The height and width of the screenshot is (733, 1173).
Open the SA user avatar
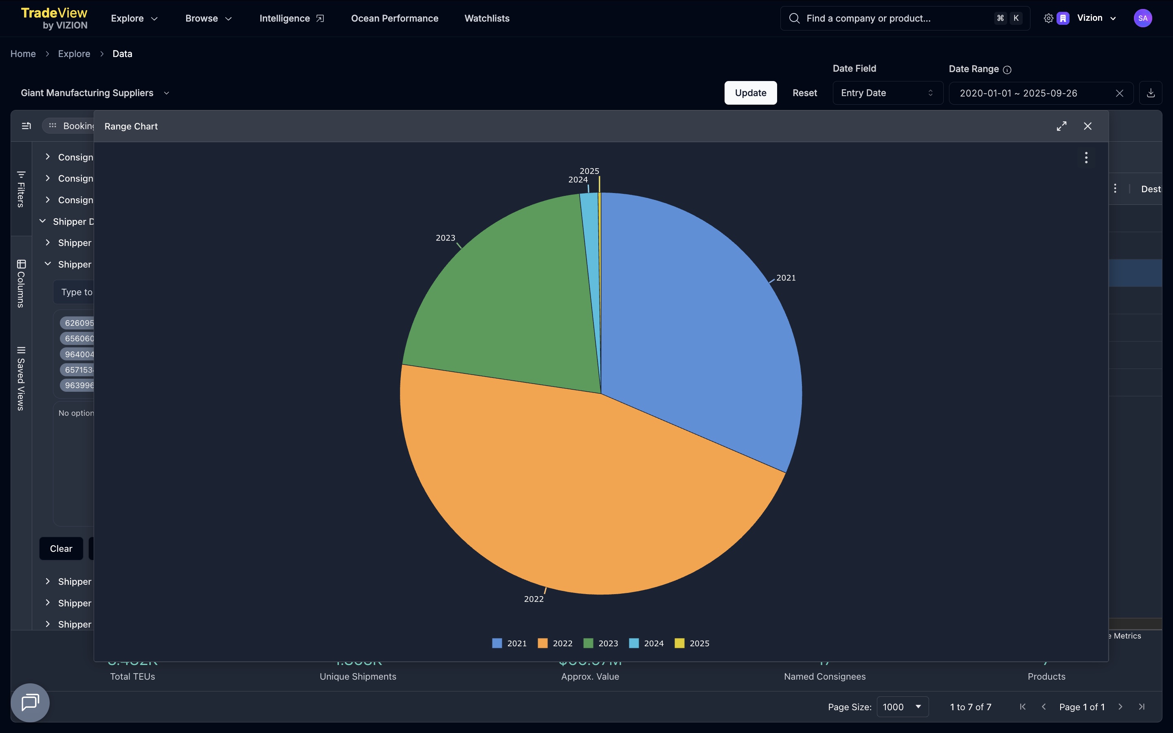coord(1142,18)
